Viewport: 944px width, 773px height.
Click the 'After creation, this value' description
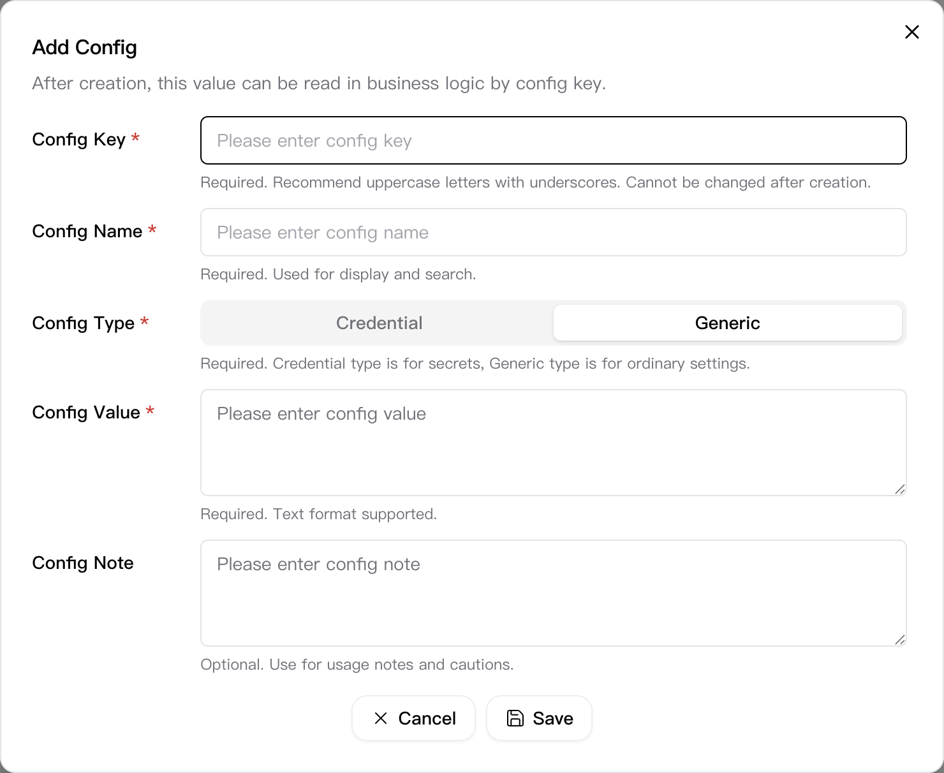[x=319, y=84]
